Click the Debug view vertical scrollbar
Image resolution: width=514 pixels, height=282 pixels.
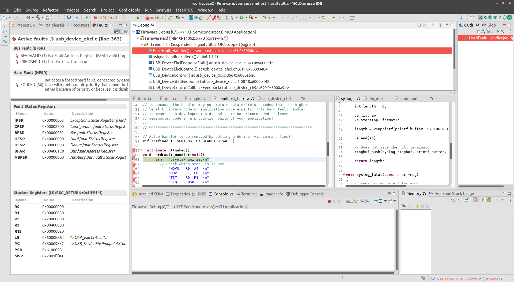[454, 50]
